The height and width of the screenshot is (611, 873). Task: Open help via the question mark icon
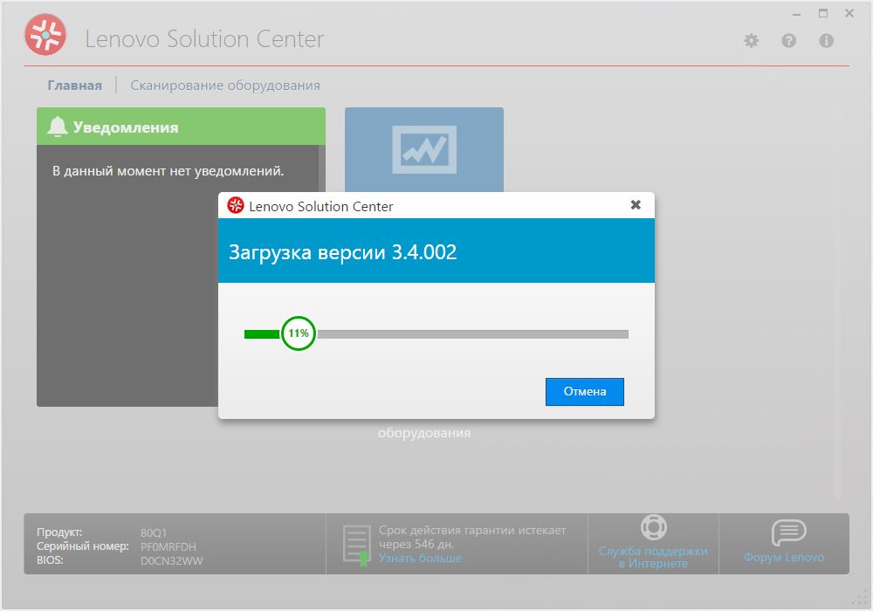[788, 41]
